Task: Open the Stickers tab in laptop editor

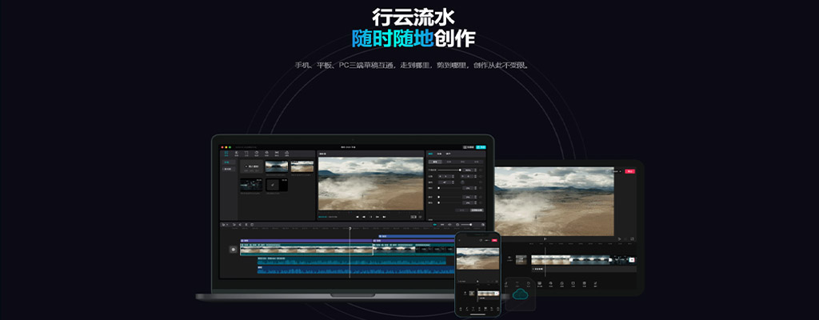Action: click(x=257, y=154)
